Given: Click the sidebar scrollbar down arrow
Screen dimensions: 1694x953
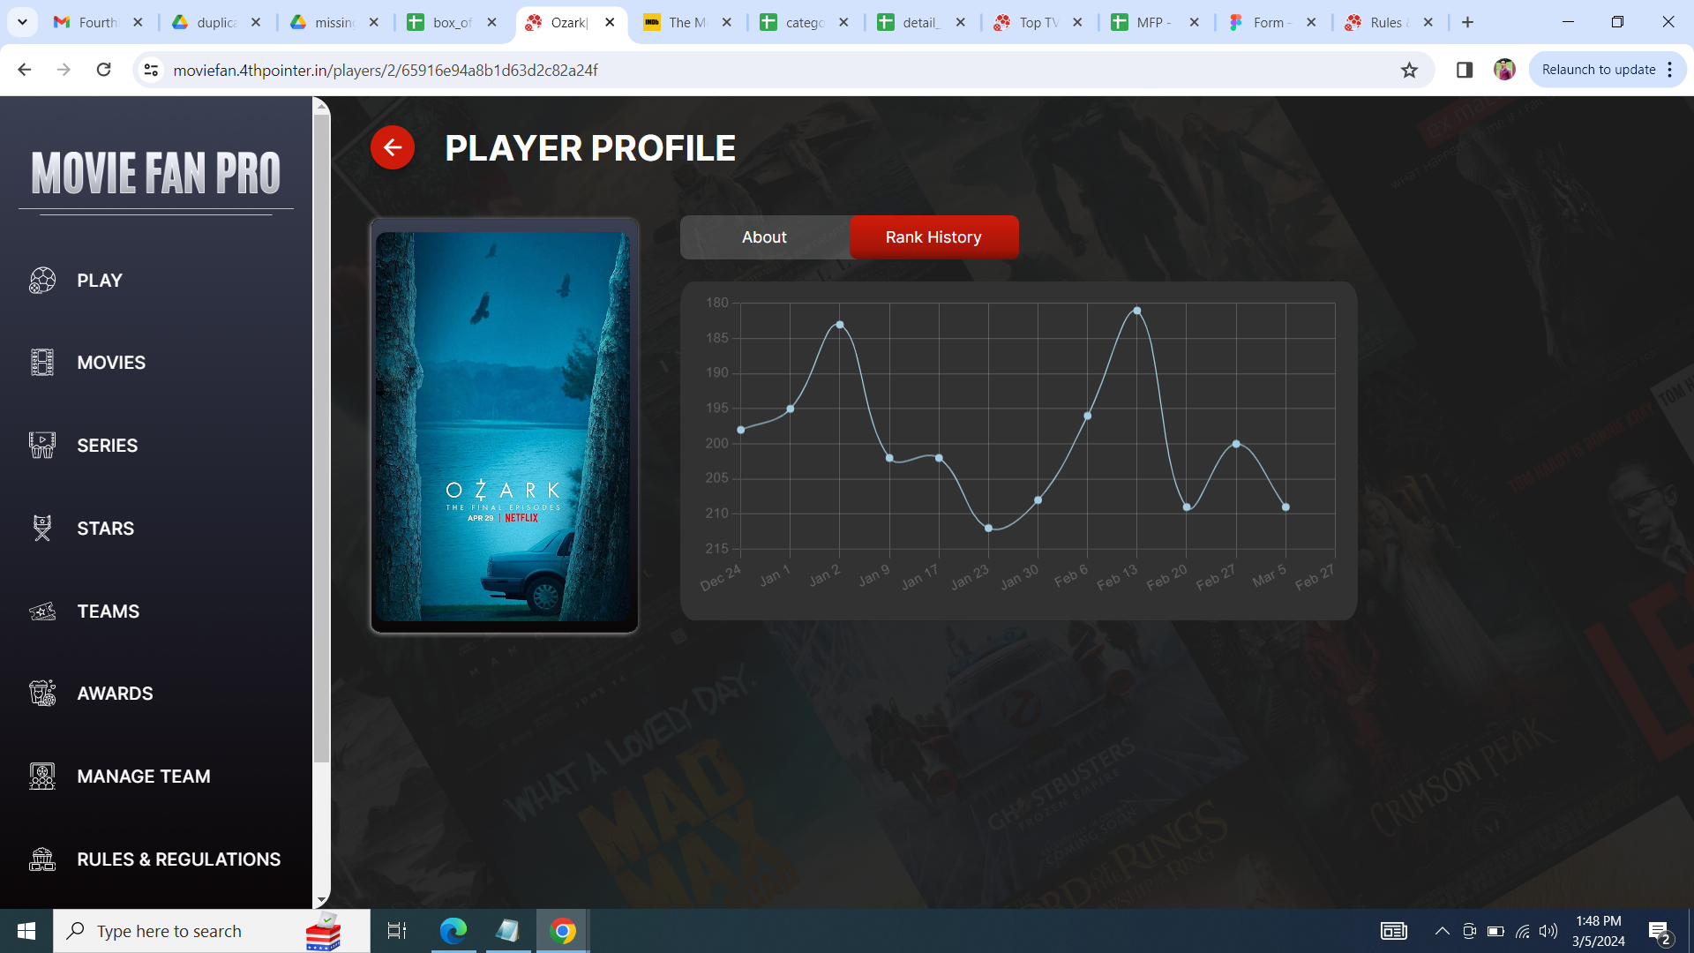Looking at the screenshot, I should [321, 900].
